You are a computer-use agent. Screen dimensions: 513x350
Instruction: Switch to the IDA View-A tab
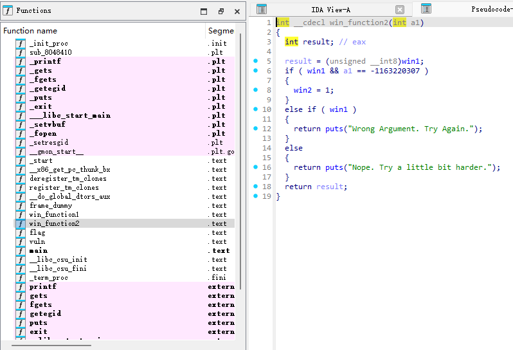click(x=330, y=9)
